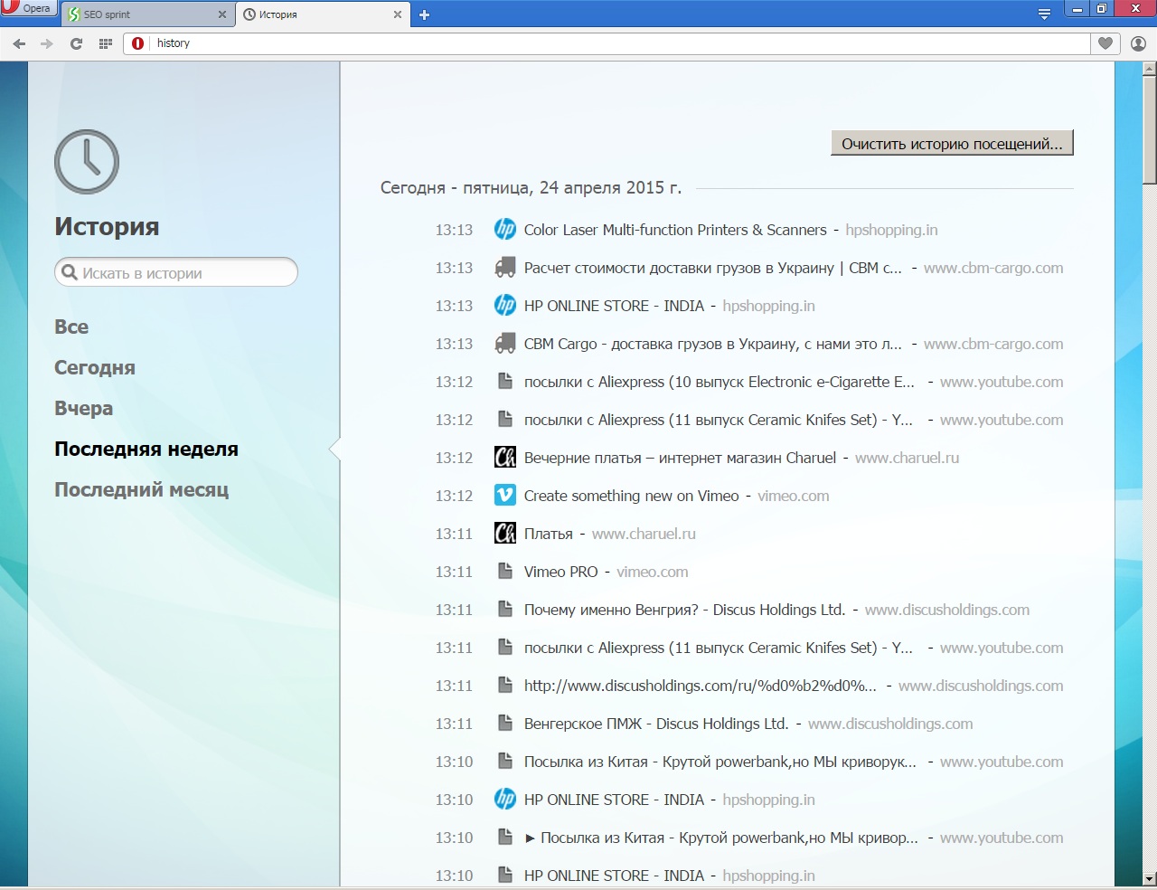
Task: Switch to the SEO sprint tab
Action: coord(136,14)
